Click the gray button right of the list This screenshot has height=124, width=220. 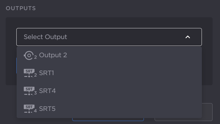208,112
